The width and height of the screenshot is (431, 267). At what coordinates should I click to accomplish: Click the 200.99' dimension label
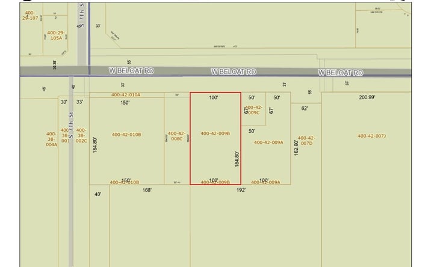point(367,97)
